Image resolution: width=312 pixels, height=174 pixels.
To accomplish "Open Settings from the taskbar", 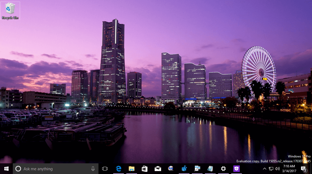I will [x=223, y=169].
